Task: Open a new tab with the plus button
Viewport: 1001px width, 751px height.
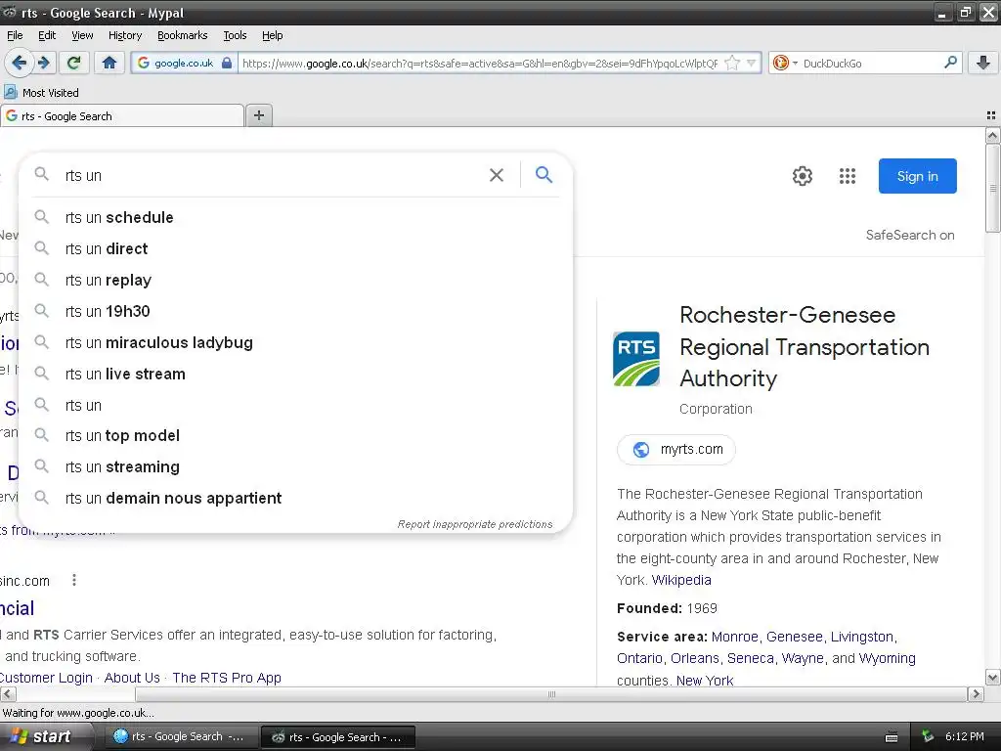Action: [258, 115]
